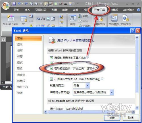This screenshot has width=142, height=123.
Task: Click the round Office button
Action: click(x=6, y=6)
